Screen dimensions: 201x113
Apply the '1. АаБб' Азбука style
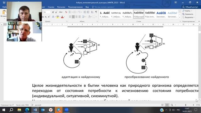click(x=105, y=14)
